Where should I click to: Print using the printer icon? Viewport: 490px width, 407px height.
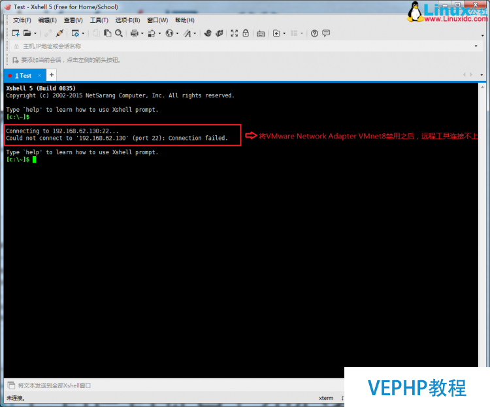[x=135, y=33]
